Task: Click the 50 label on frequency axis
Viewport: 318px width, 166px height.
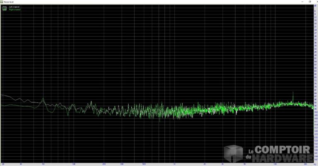Action: coord(43,164)
